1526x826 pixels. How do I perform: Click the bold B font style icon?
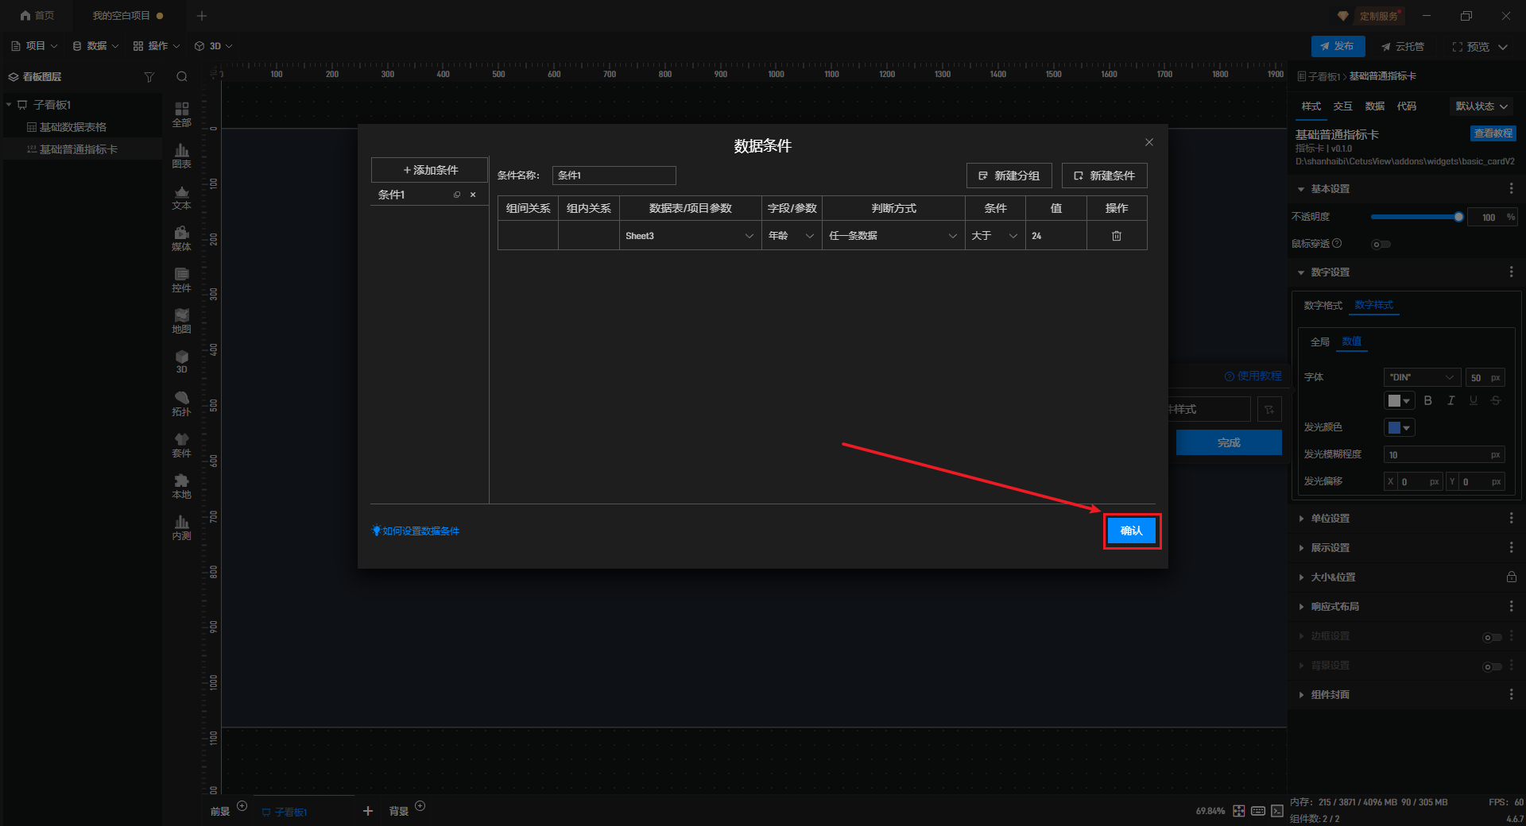[1427, 401]
